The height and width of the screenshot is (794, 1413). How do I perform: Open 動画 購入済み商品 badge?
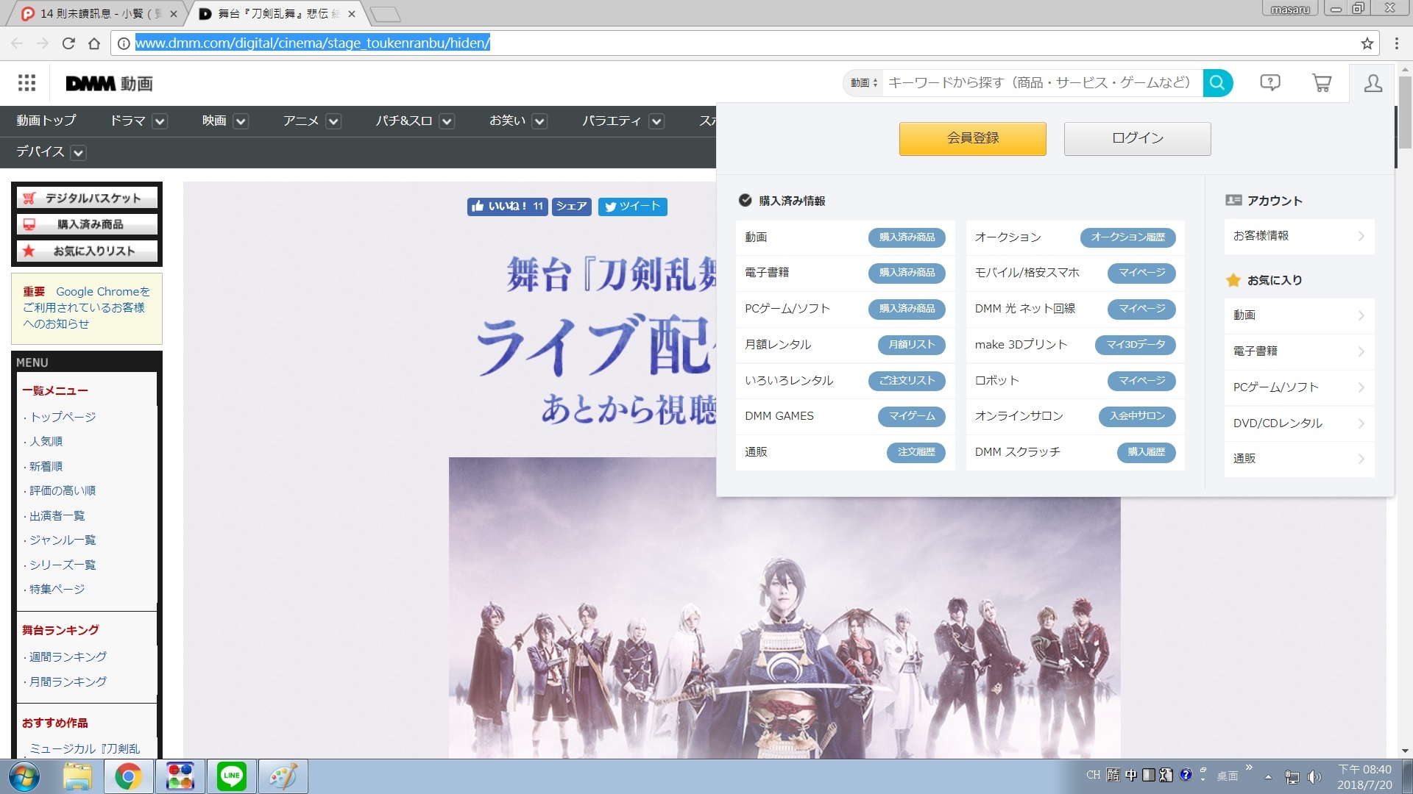(907, 237)
